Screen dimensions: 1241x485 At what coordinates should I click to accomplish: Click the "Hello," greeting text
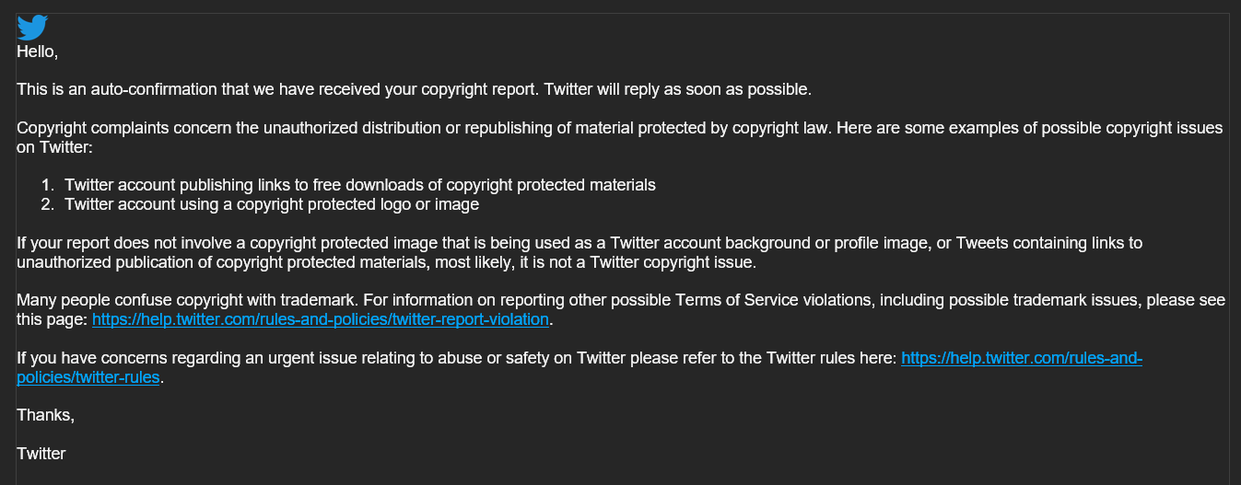pos(38,52)
